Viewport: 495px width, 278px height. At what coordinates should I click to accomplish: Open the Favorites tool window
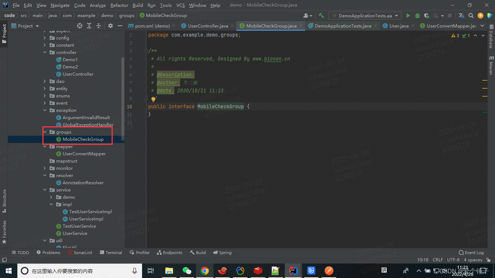coord(4,232)
